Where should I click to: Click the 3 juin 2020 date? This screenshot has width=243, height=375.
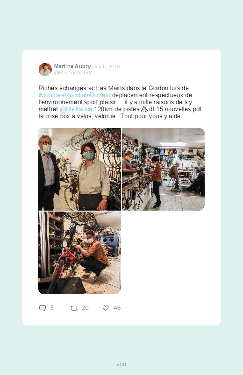[107, 66]
